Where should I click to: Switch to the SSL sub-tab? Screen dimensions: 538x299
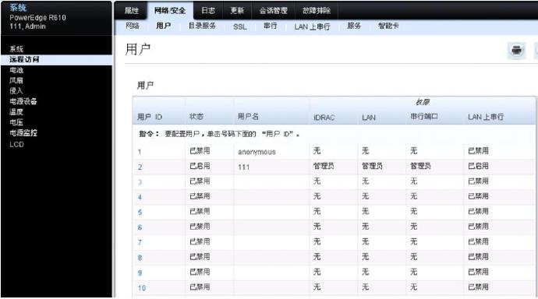[x=240, y=26]
